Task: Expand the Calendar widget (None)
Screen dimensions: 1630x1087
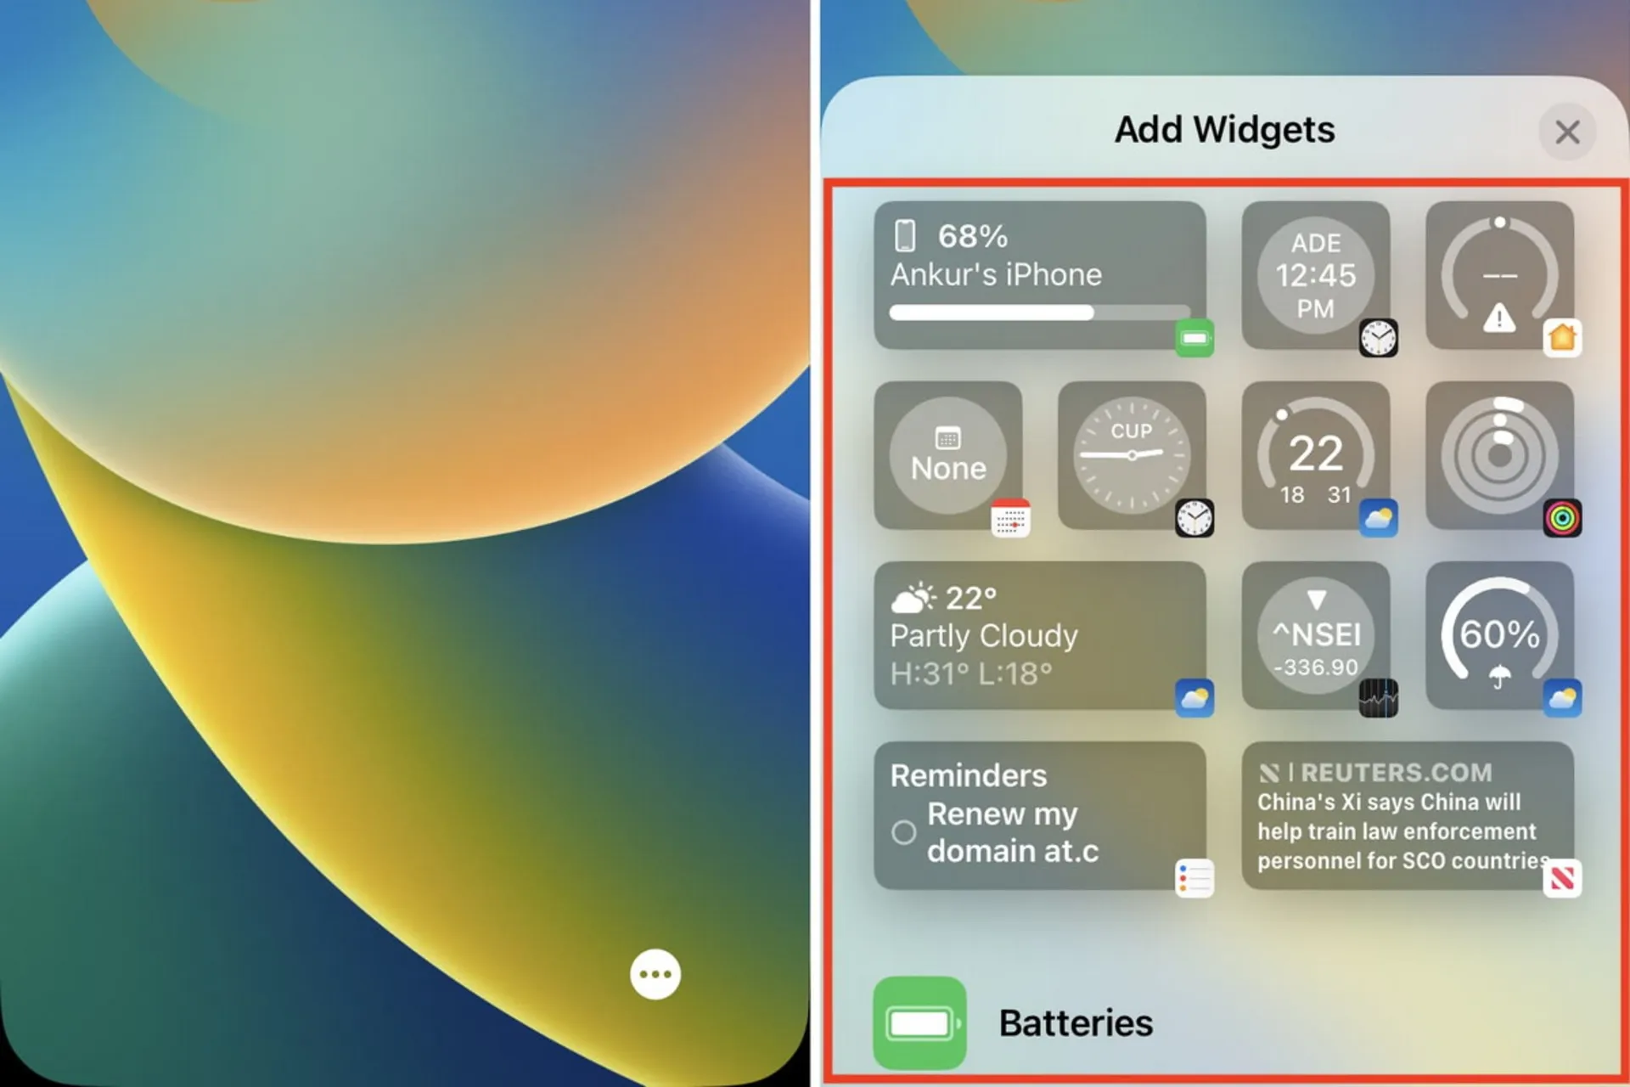Action: [x=951, y=466]
